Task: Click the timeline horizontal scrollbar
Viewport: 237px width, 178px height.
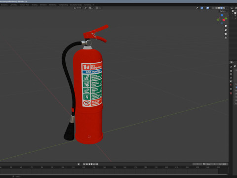Action: [114, 175]
